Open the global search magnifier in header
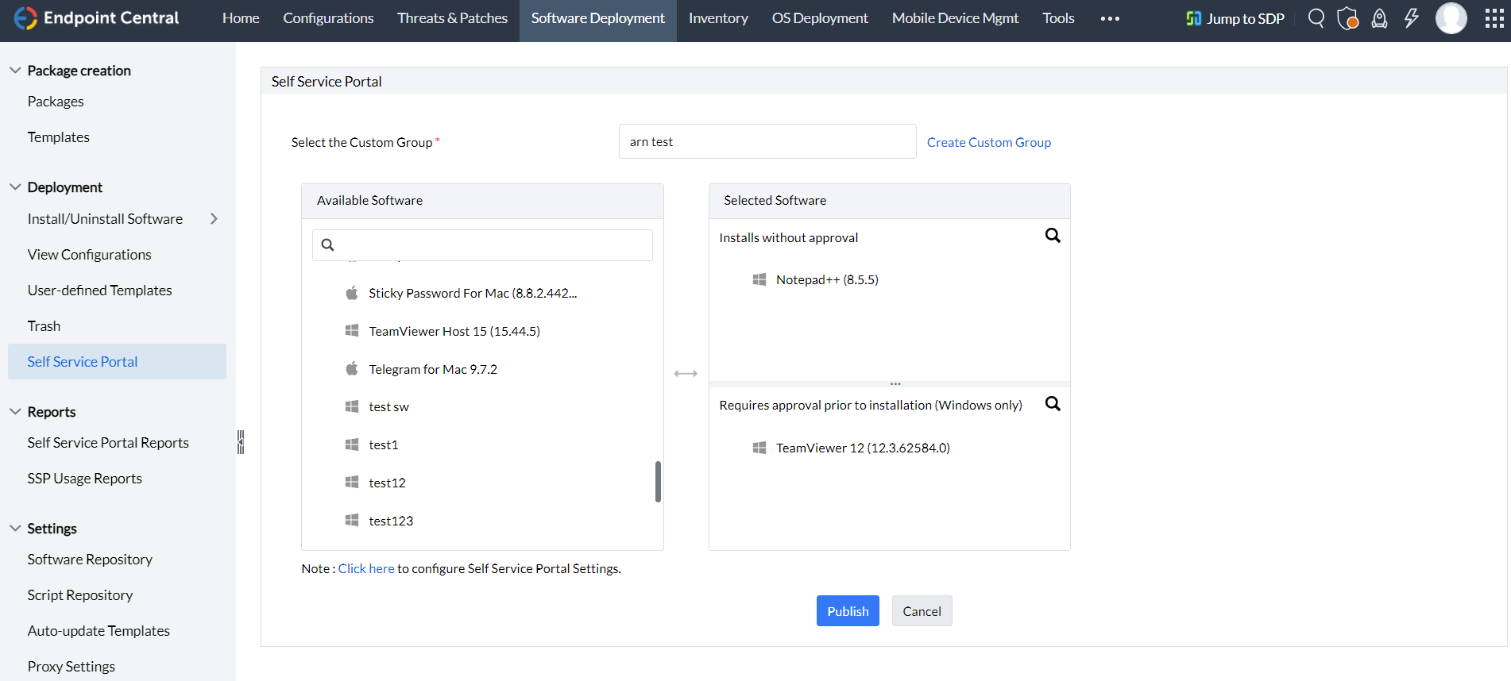1511x681 pixels. click(x=1316, y=18)
